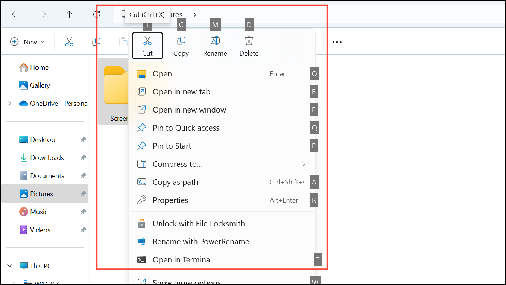Choose Open in new tab

pyautogui.click(x=222, y=92)
